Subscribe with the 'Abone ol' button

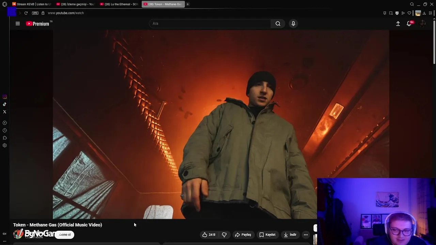64,234
